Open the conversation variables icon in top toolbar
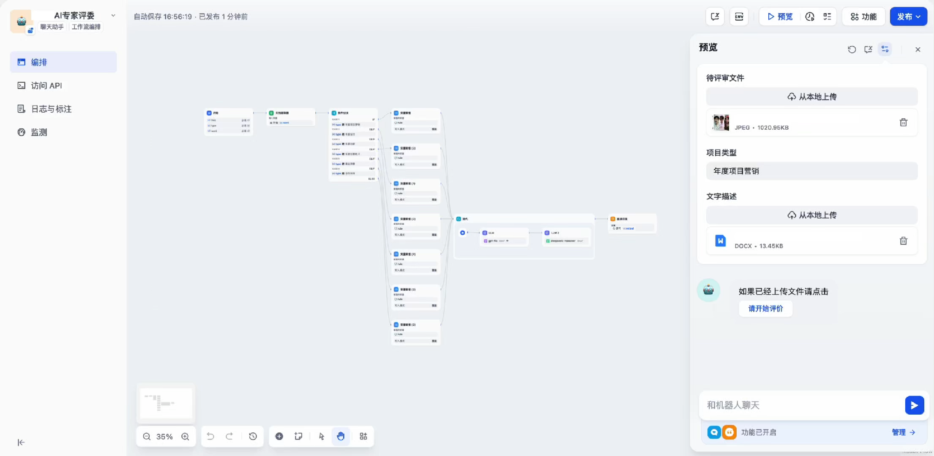 click(715, 16)
